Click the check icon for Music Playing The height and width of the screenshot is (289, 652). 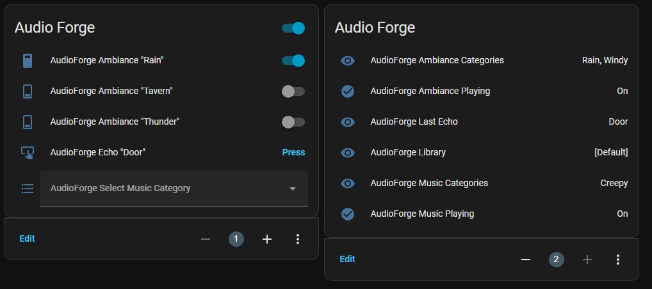(x=348, y=214)
